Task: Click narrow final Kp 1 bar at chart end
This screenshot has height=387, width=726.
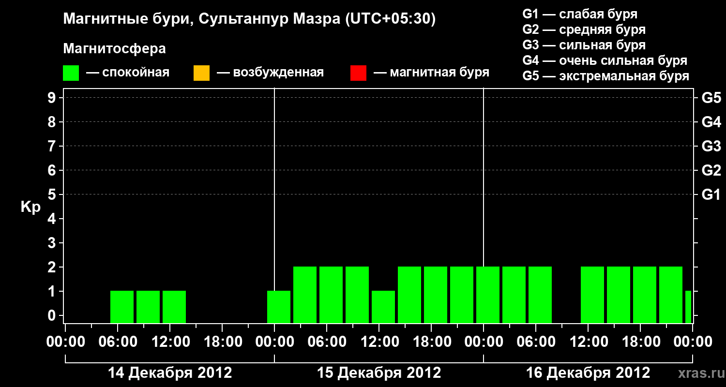Action: [x=688, y=307]
